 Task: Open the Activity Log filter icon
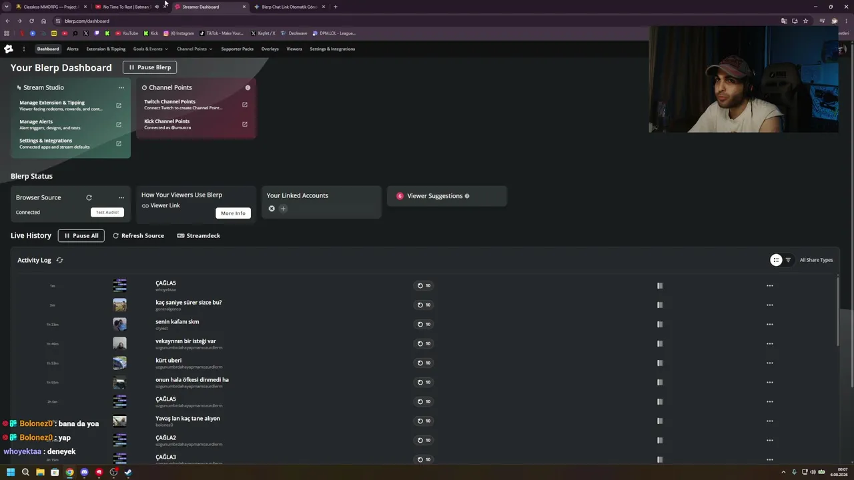point(788,260)
